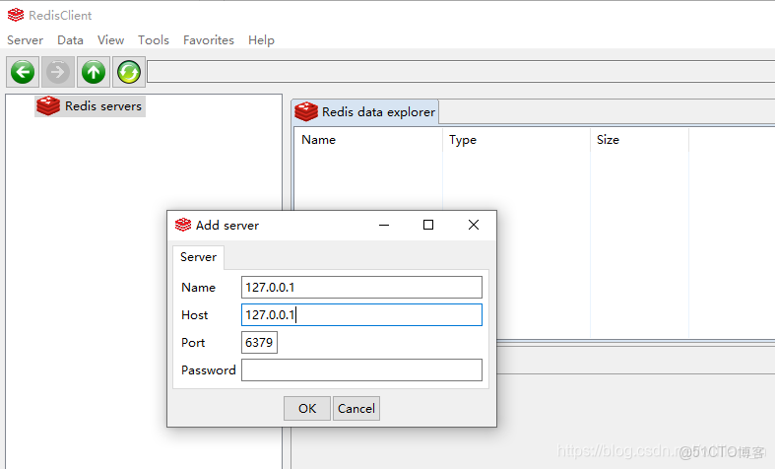The height and width of the screenshot is (469, 775).
Task: Select the Redis data explorer tab
Action: (365, 111)
